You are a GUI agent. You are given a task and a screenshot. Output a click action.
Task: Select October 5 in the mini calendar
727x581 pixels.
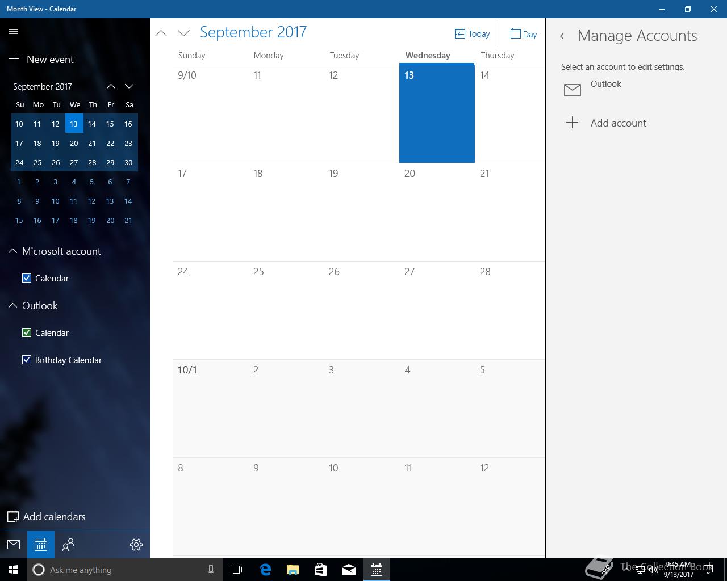pyautogui.click(x=92, y=182)
